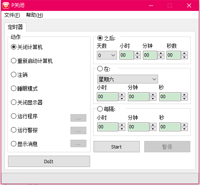This screenshot has height=185, width=200.
Task: Increase 每隔 小时 with up arrow
Action: [122, 125]
